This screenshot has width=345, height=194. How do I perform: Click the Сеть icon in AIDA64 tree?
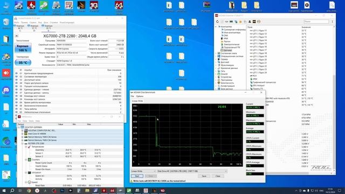(219, 71)
